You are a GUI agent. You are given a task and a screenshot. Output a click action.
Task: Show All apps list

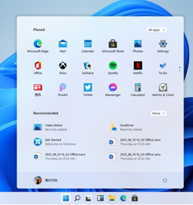coord(156,30)
